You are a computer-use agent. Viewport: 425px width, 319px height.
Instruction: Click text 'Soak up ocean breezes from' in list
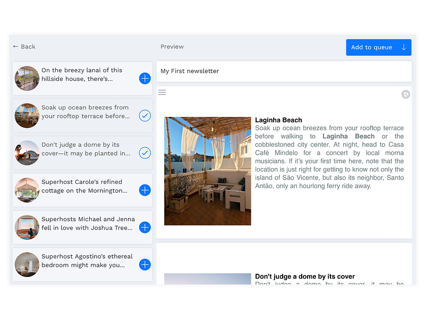point(85,107)
